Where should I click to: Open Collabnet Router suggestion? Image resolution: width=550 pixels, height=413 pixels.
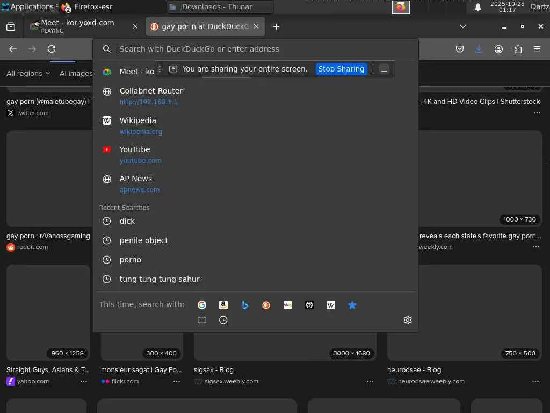pos(255,96)
